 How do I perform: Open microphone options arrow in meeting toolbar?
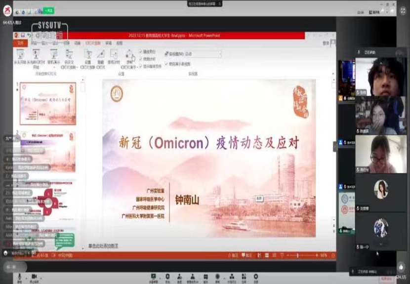point(26,278)
